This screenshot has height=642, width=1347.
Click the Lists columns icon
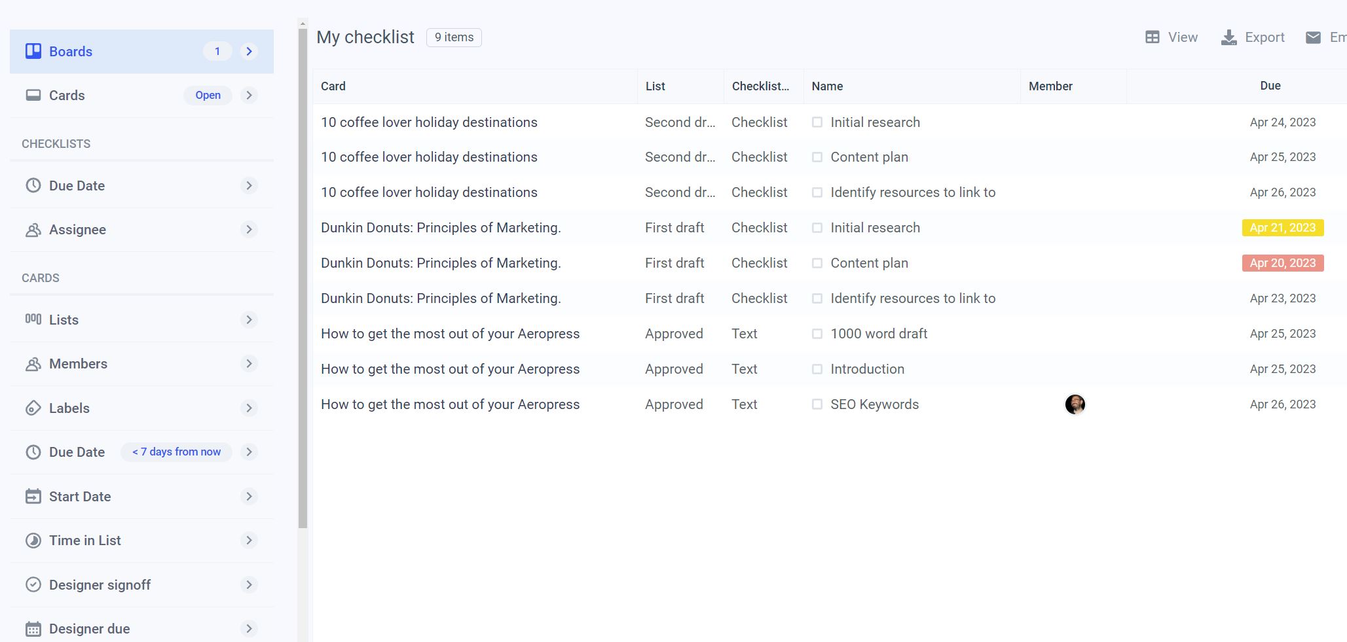pyautogui.click(x=33, y=319)
